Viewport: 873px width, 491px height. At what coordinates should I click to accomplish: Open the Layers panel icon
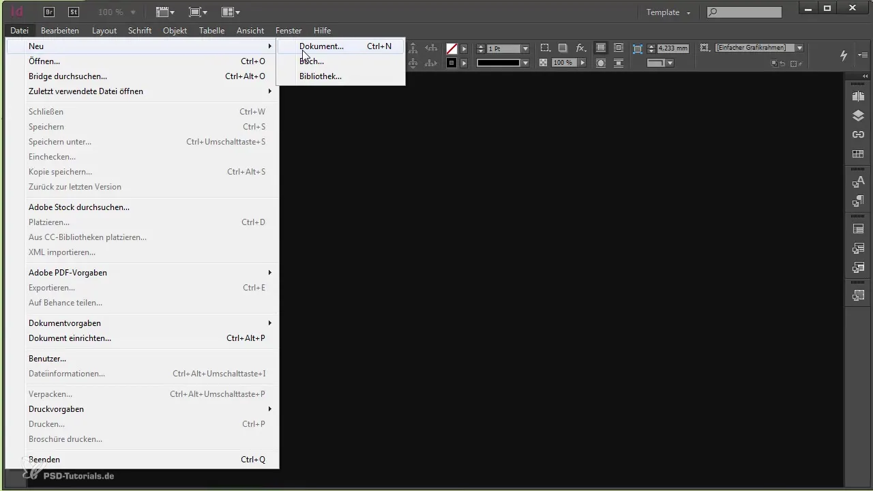coord(858,115)
